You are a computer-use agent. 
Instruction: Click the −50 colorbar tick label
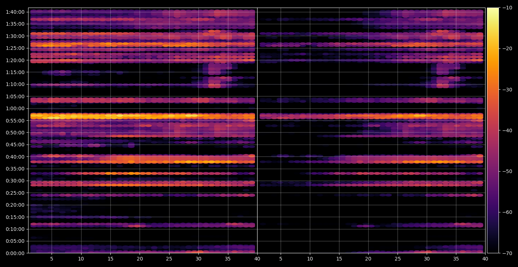pos(508,171)
